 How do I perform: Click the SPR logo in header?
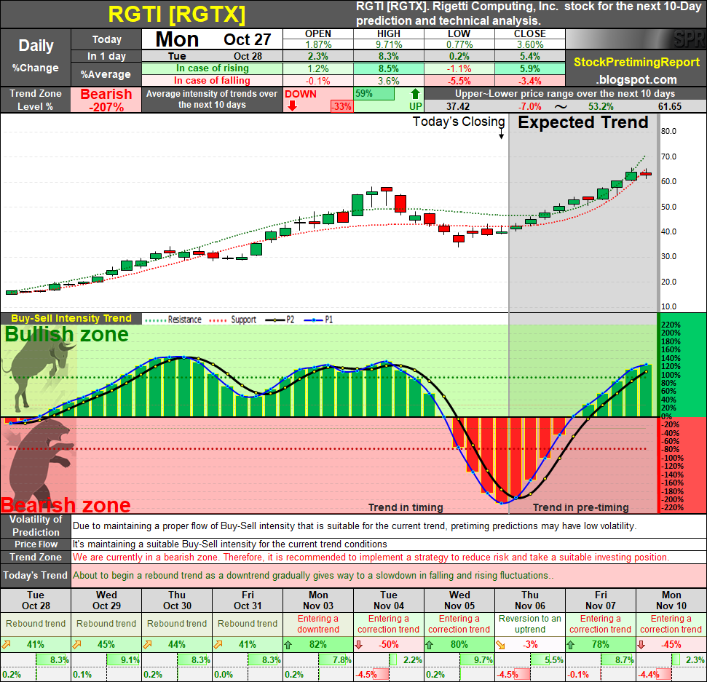688,39
